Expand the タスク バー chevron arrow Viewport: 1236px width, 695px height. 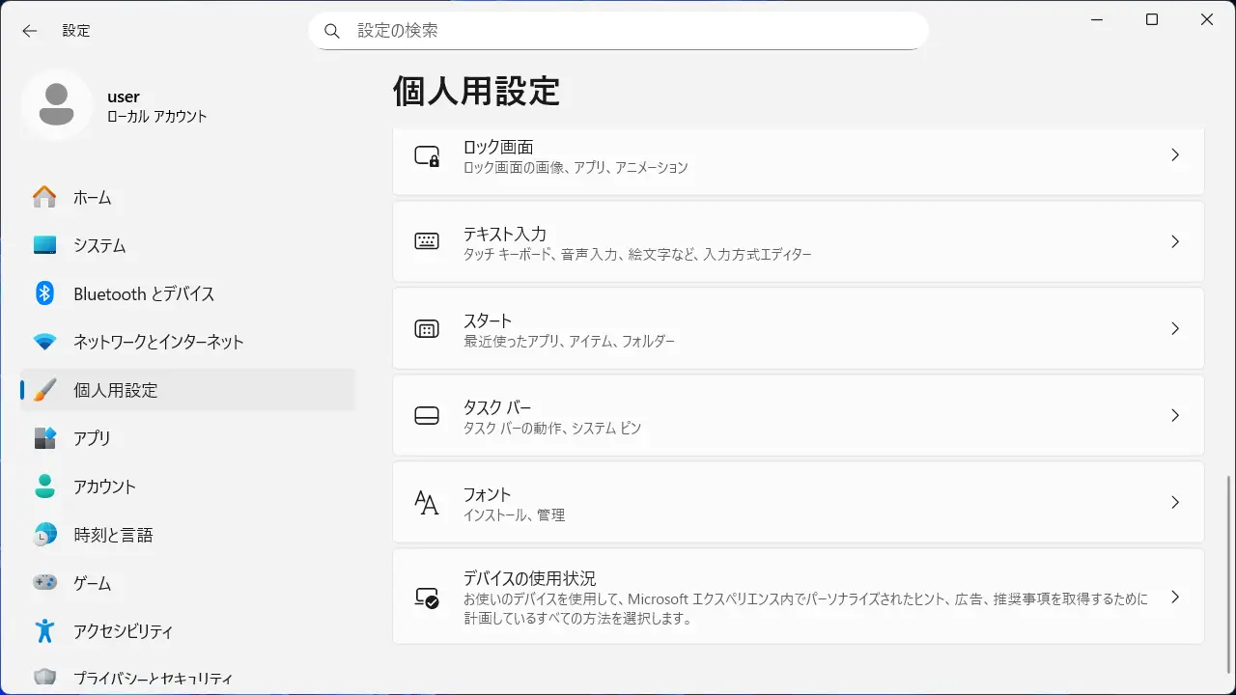[x=1174, y=416]
